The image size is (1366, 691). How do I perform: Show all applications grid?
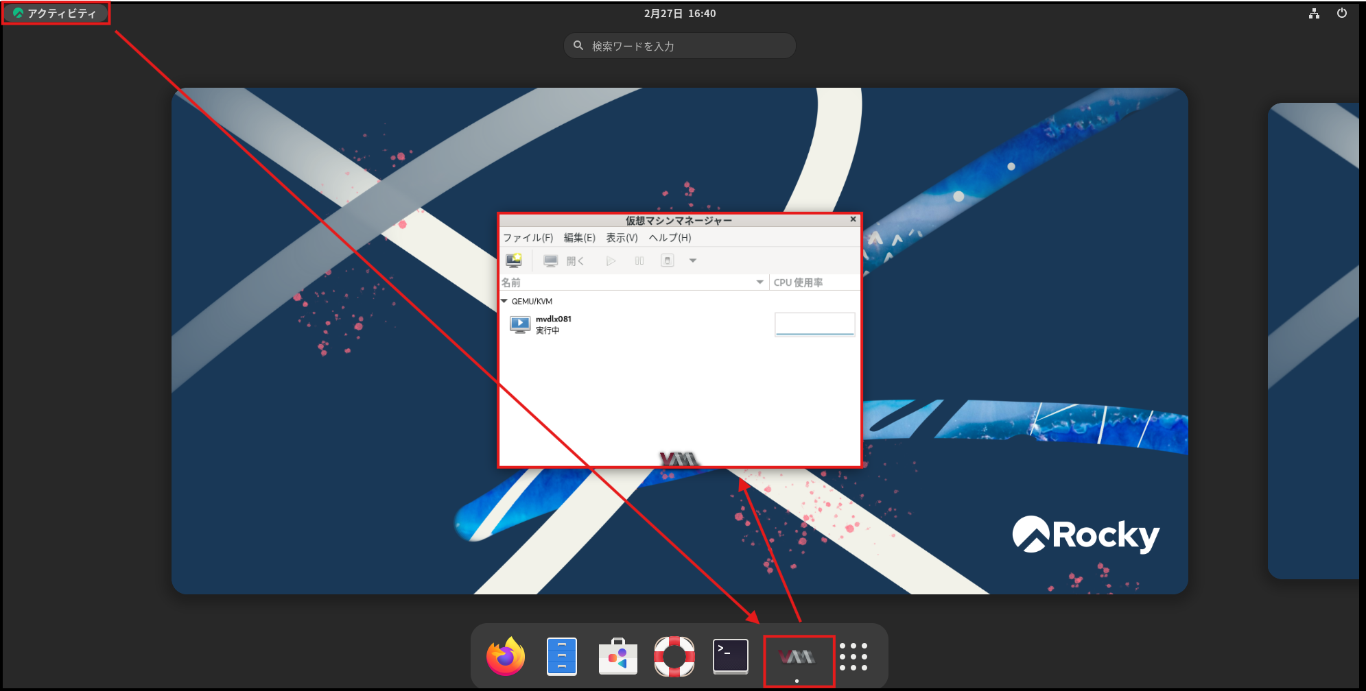(x=853, y=657)
